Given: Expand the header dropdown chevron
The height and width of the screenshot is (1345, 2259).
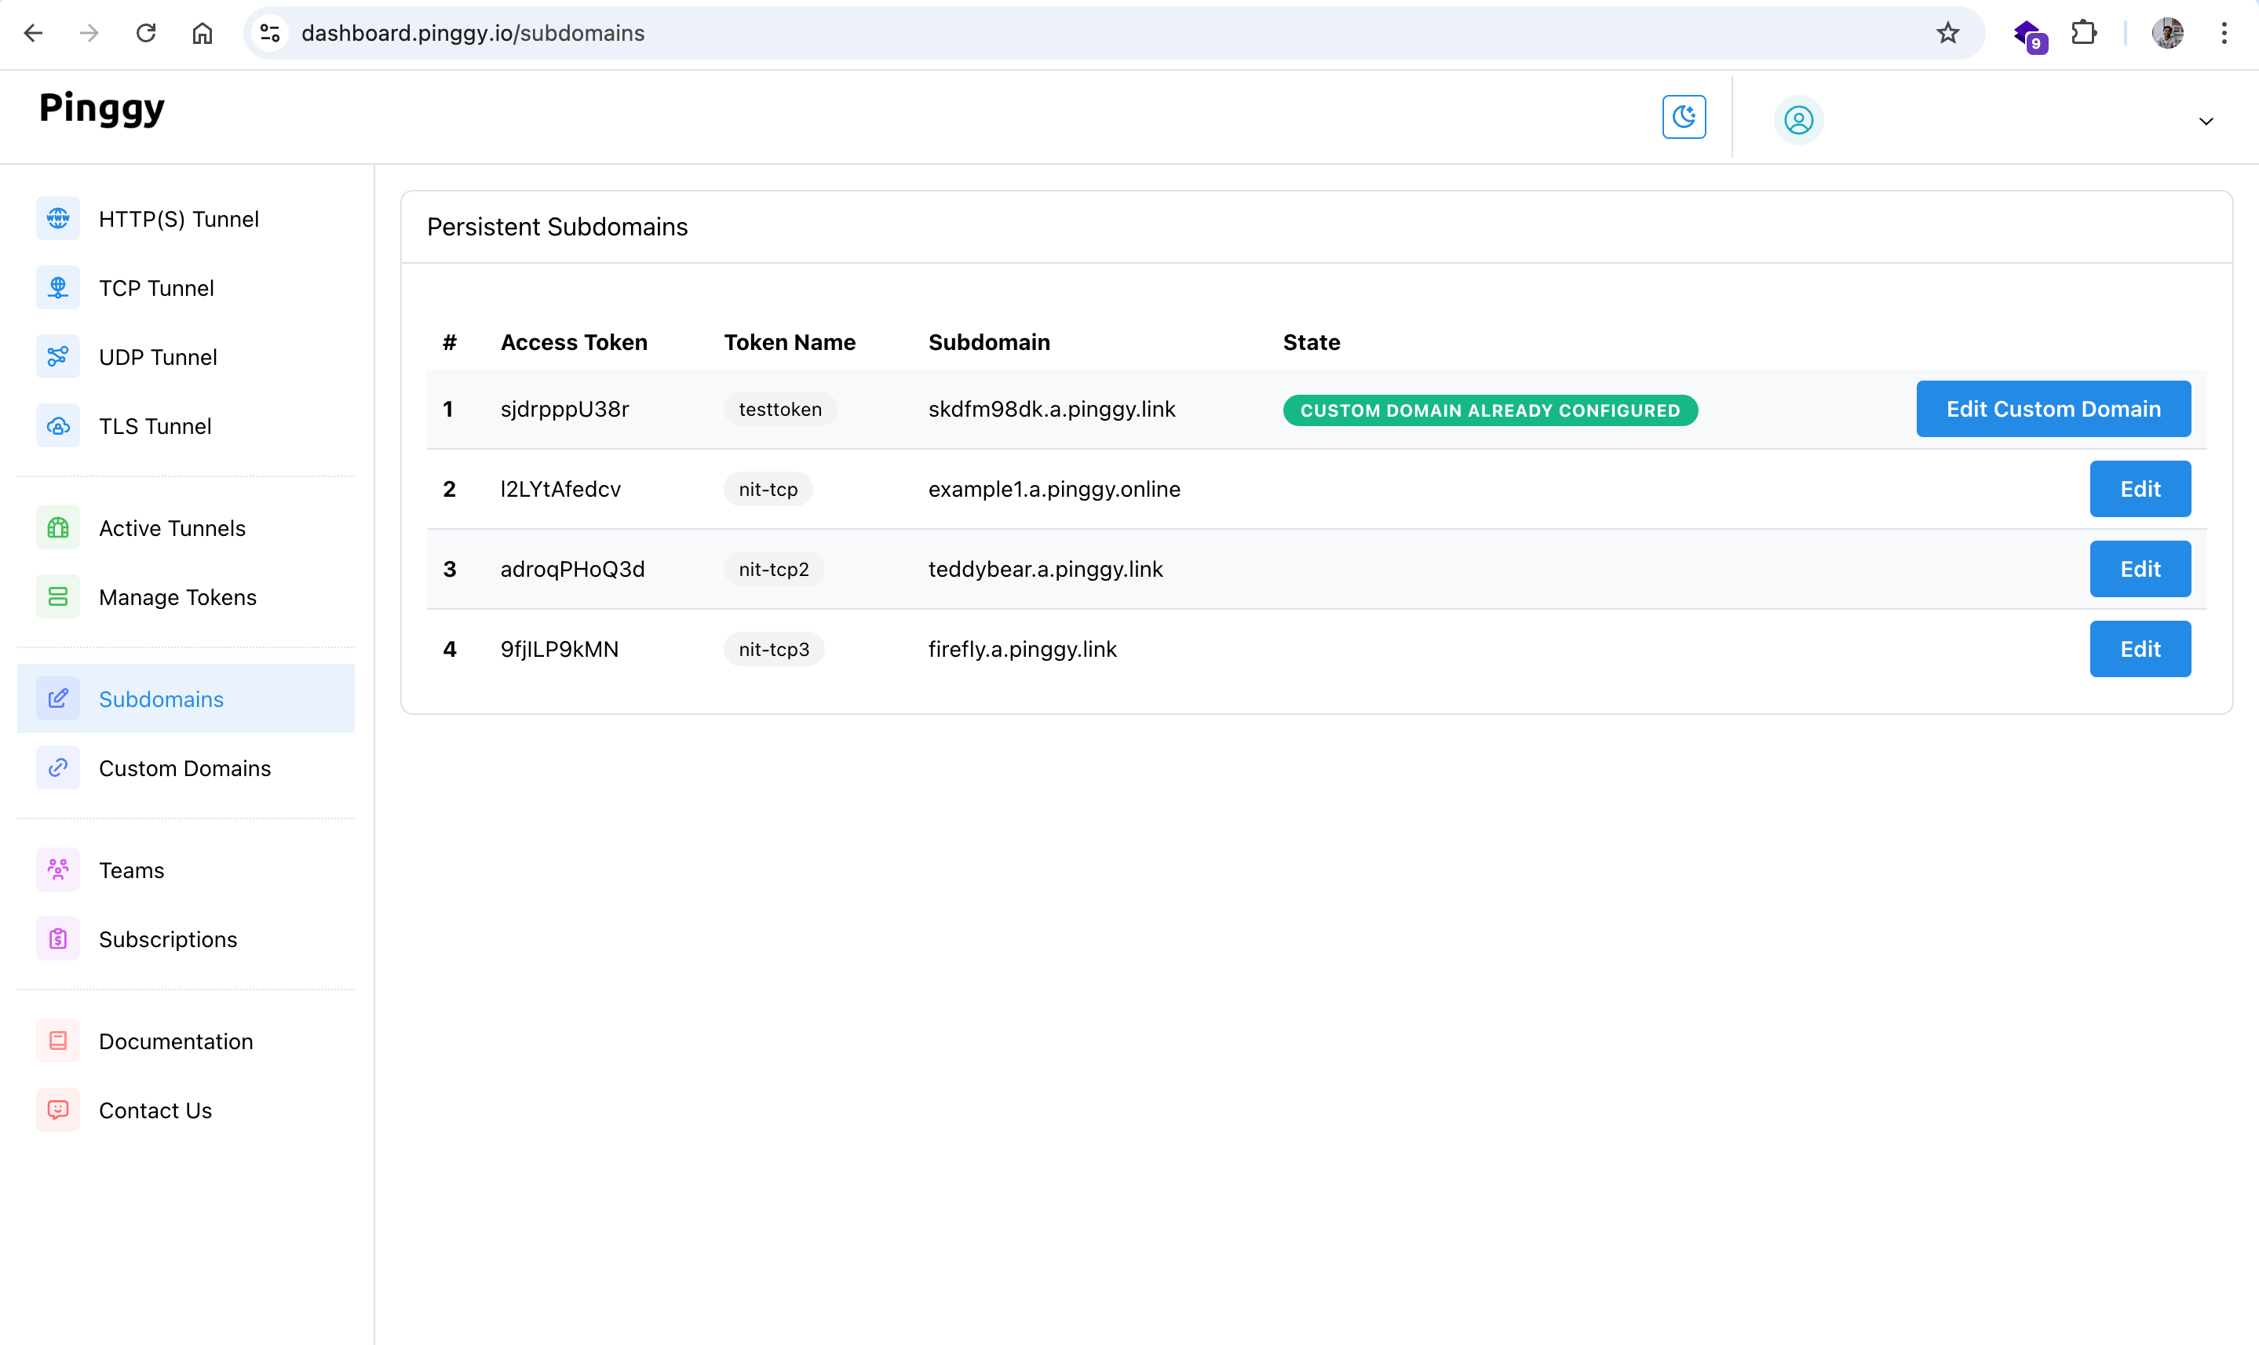Looking at the screenshot, I should tap(2205, 120).
